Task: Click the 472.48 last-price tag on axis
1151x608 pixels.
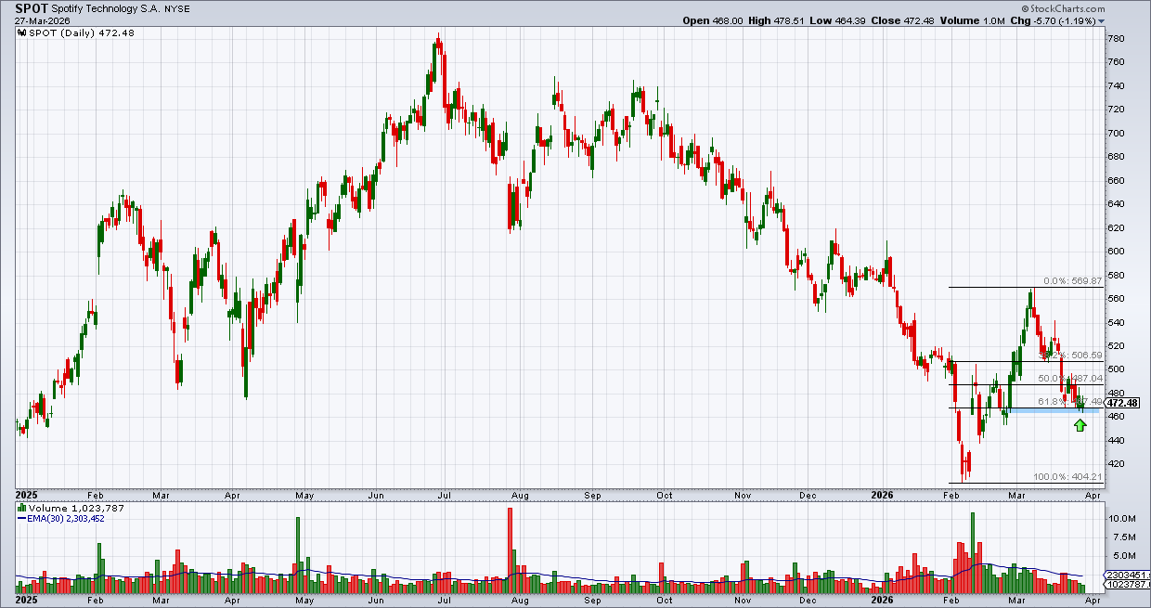Action: [1123, 403]
